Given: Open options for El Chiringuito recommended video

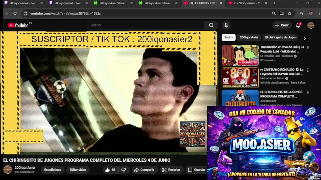Looking at the screenshot, I should (x=308, y=92).
